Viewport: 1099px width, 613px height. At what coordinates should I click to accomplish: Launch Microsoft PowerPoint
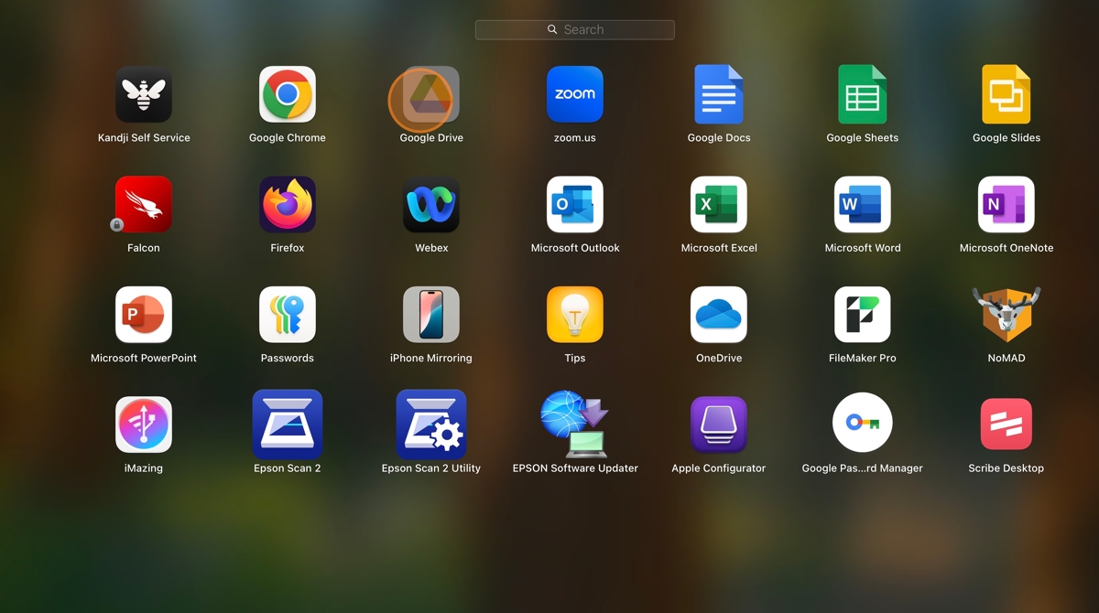click(144, 315)
